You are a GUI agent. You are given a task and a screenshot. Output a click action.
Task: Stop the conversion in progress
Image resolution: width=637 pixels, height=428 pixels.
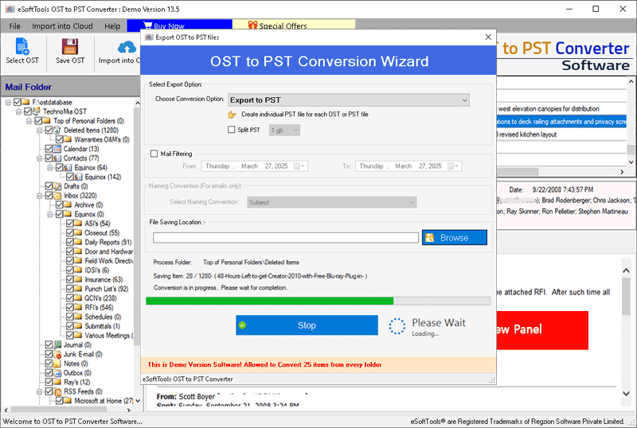pyautogui.click(x=307, y=325)
